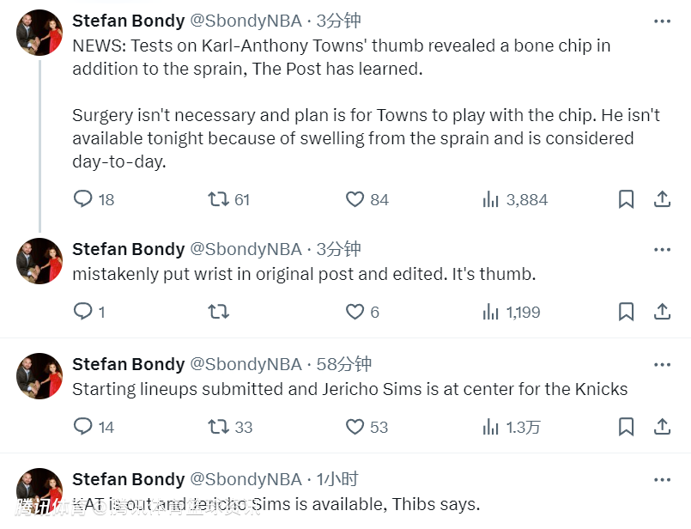Screen dimensions: 691x529
Task: Click Stefan Bondy's avatar on first tweet
Action: pyautogui.click(x=39, y=33)
